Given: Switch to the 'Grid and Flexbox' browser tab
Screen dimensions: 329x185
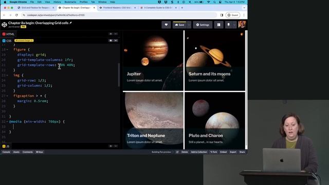Looking at the screenshot, I should pyautogui.click(x=35, y=8).
